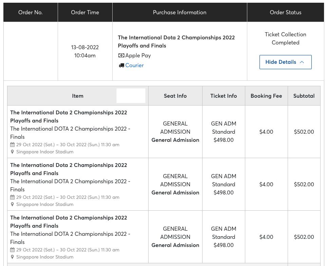
Task: Click the Hide Details button
Action: (x=285, y=62)
